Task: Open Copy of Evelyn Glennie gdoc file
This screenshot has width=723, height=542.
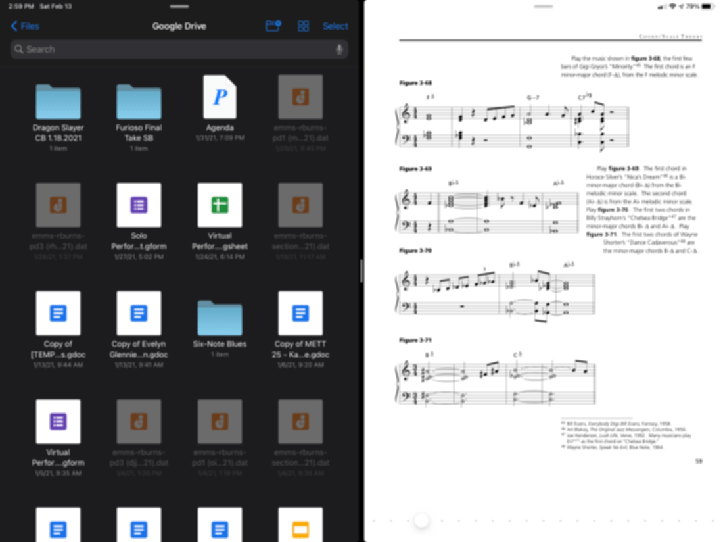Action: coord(139,313)
